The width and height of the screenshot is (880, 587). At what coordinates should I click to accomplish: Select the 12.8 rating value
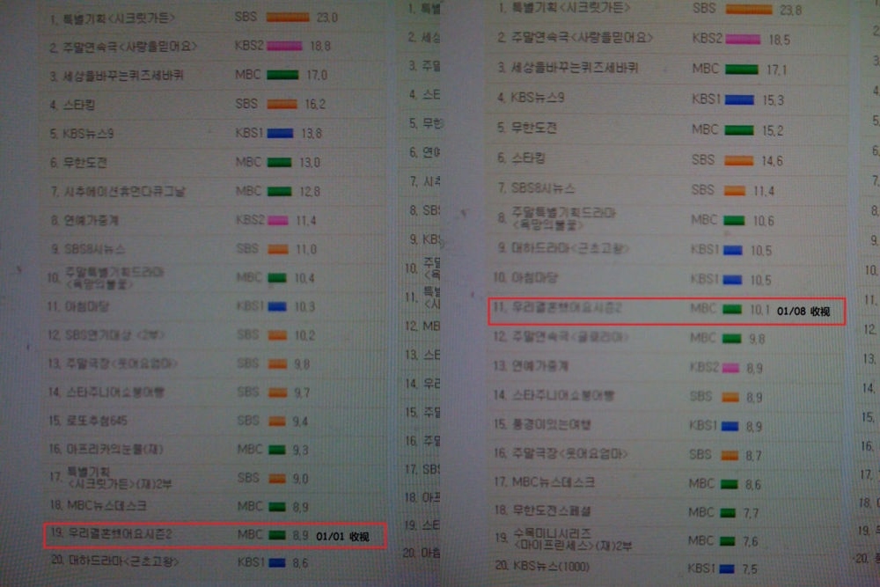click(310, 192)
